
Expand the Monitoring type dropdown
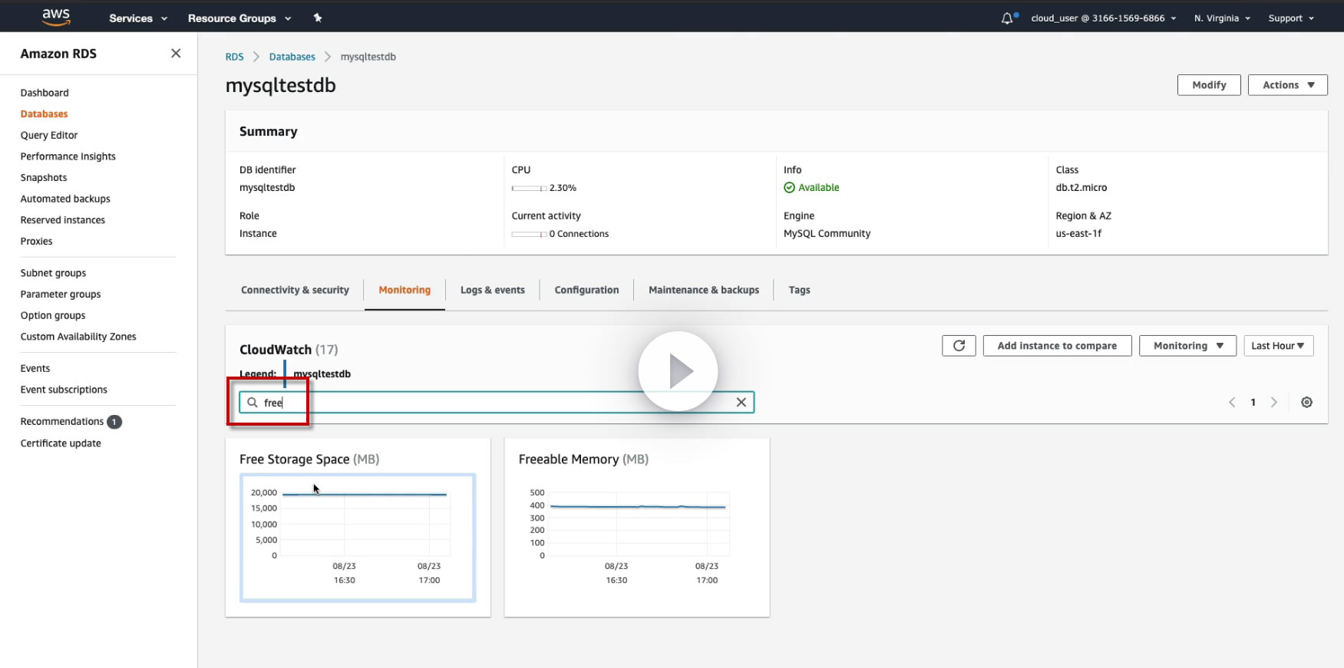tap(1187, 346)
